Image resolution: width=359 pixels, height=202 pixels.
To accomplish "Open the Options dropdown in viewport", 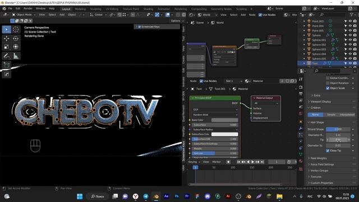I will click(177, 21).
